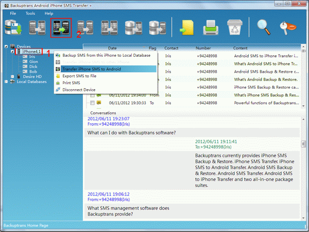Click the contact card icon beside Iris

click(x=25, y=57)
